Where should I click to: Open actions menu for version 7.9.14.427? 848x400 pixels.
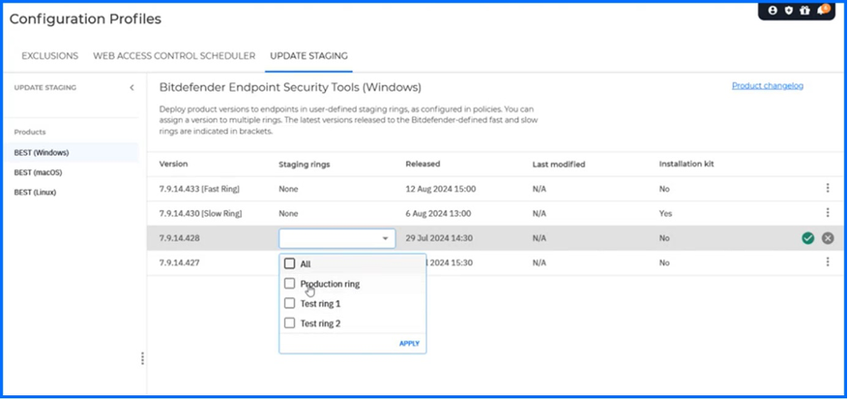(827, 263)
